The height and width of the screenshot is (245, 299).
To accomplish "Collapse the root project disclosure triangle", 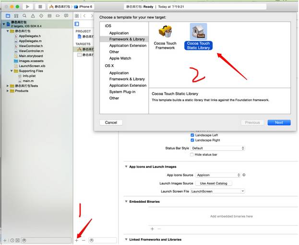I will (4, 24).
